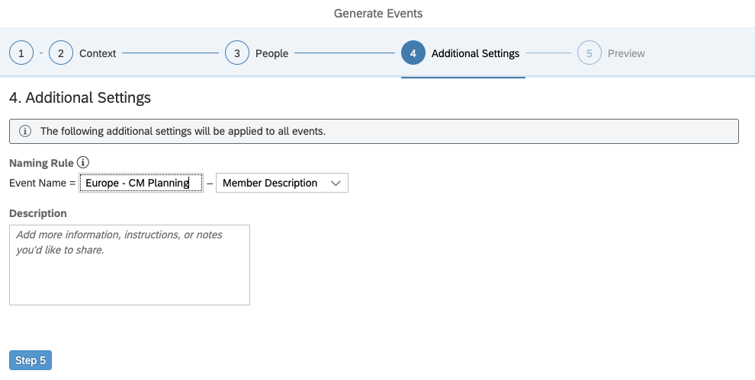Viewport: 755px width, 380px height.
Task: Click the additional settings information message
Action: (182, 131)
